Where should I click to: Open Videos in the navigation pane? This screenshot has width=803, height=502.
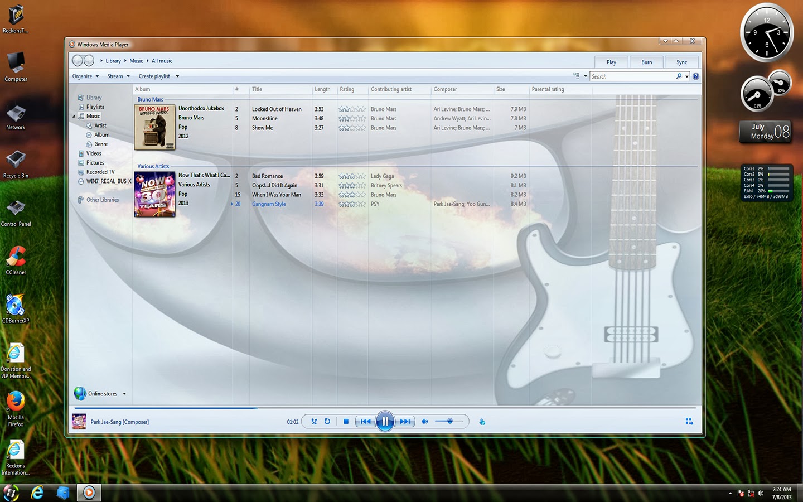(94, 153)
